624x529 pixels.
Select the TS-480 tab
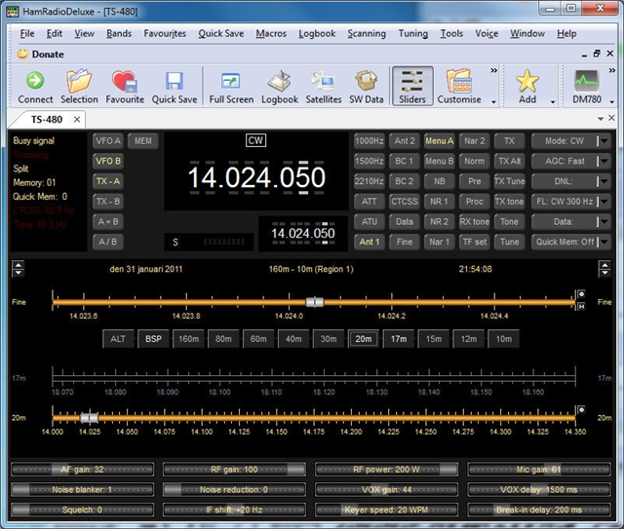(47, 119)
